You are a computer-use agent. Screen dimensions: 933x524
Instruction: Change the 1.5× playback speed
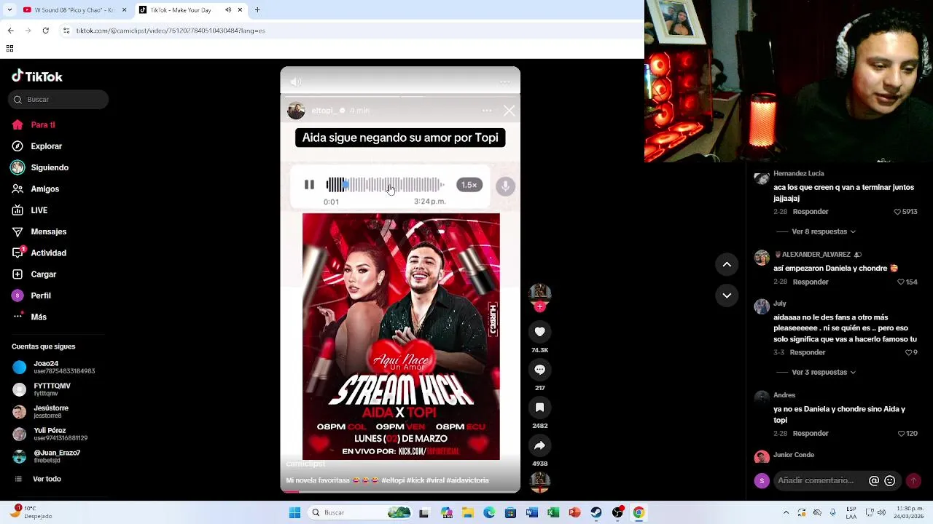[x=469, y=185]
